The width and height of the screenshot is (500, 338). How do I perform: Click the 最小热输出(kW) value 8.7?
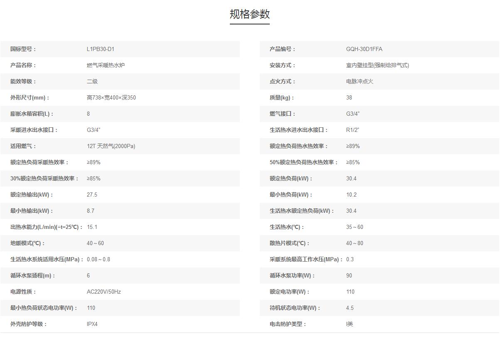coord(91,211)
